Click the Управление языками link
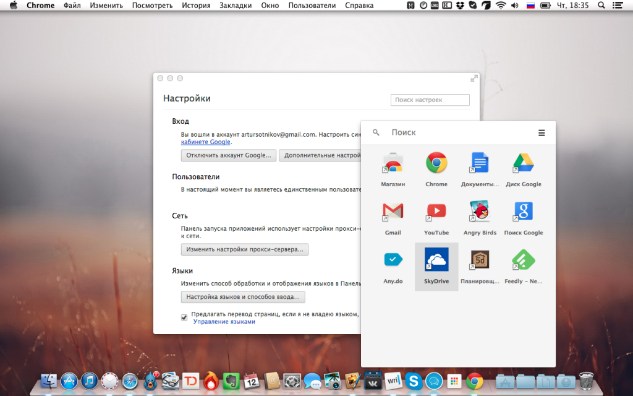 click(x=224, y=322)
